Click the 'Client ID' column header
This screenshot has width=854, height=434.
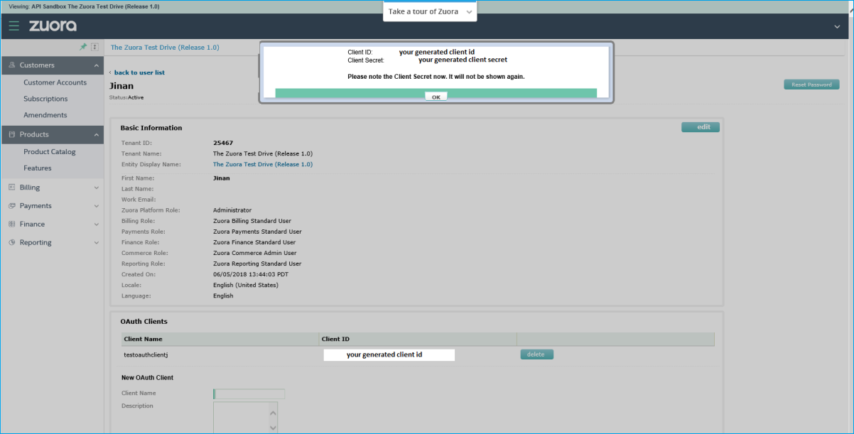335,340
